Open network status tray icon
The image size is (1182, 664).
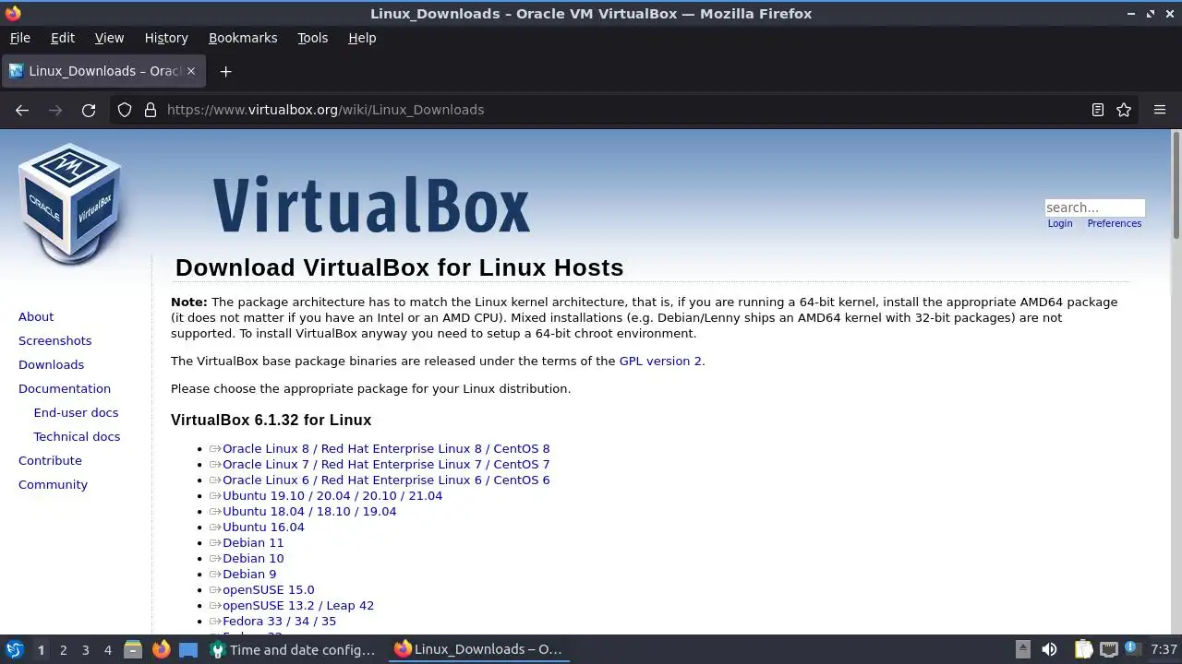[1109, 649]
